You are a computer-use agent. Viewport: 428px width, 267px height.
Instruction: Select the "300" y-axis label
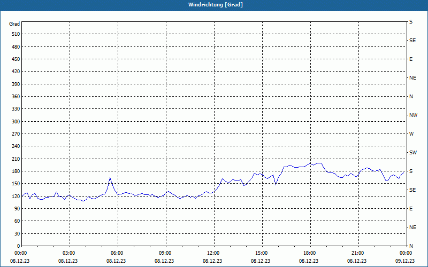[x=16, y=122]
